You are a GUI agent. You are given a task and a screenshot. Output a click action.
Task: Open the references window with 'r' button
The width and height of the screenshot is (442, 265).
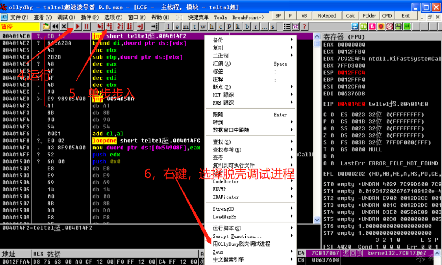click(x=255, y=26)
